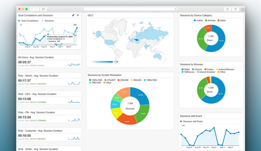
Task: Select the Android Browser legend entry
Action: click(225, 70)
